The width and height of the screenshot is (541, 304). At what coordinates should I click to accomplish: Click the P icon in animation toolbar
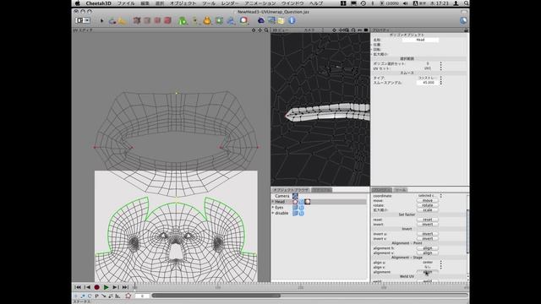tap(96, 296)
